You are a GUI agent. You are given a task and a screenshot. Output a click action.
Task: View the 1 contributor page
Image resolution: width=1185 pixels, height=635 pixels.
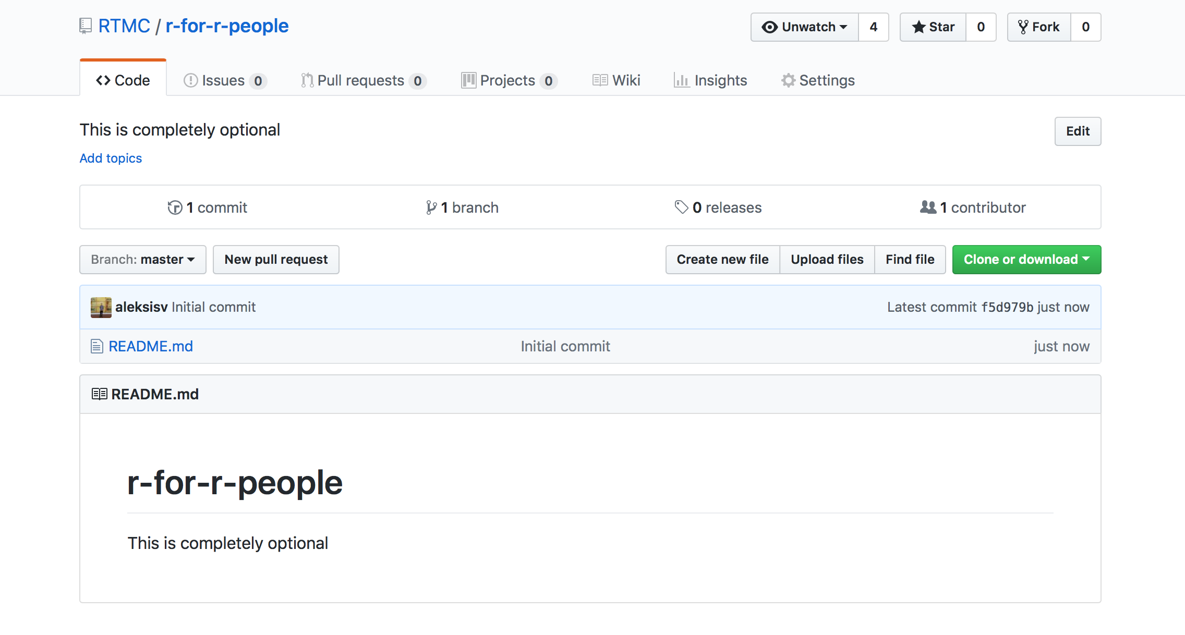pos(973,207)
